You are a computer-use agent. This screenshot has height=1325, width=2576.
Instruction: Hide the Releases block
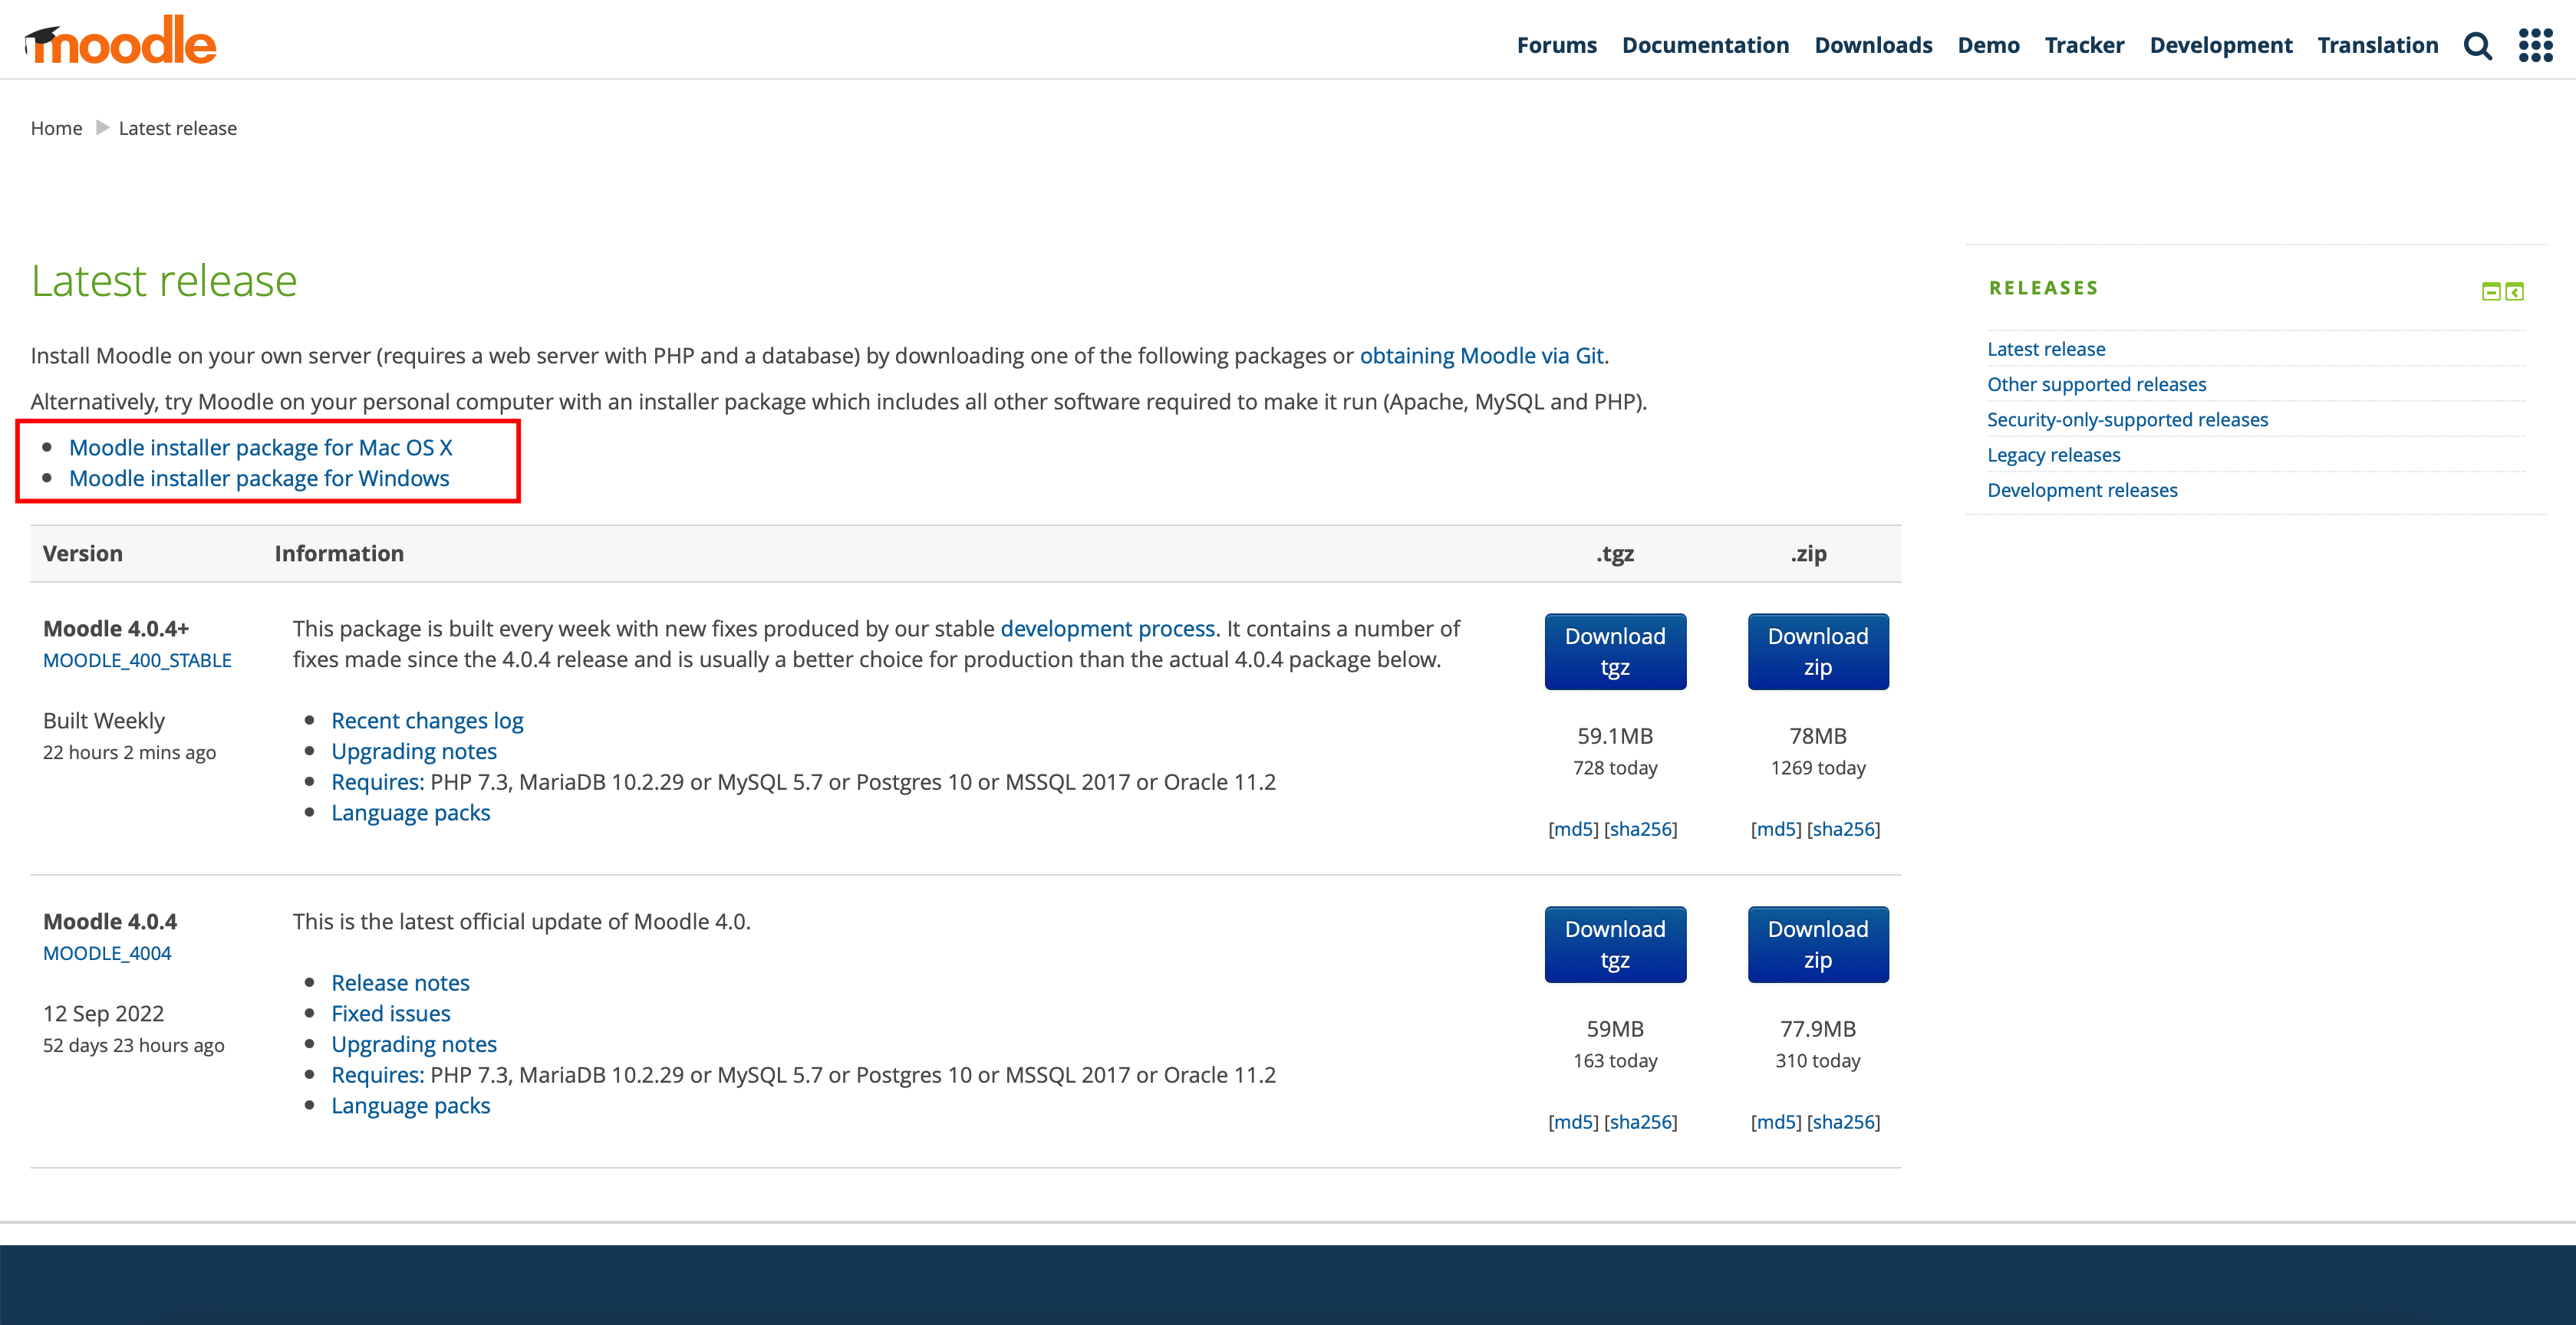tap(2491, 291)
